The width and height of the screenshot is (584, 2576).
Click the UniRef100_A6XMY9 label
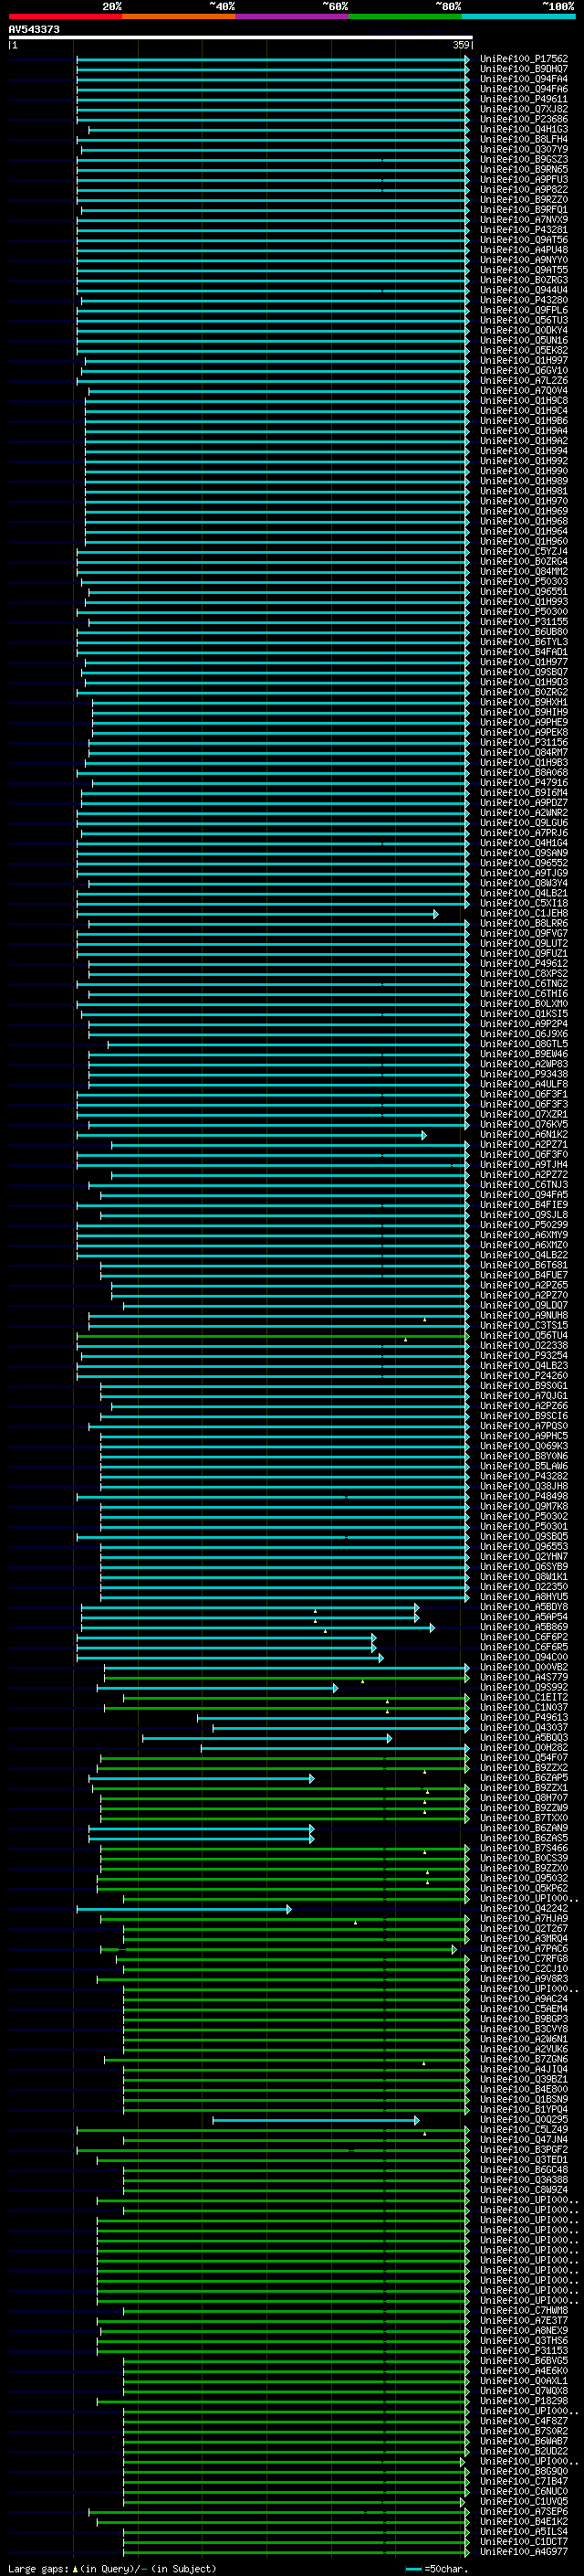tap(523, 1235)
